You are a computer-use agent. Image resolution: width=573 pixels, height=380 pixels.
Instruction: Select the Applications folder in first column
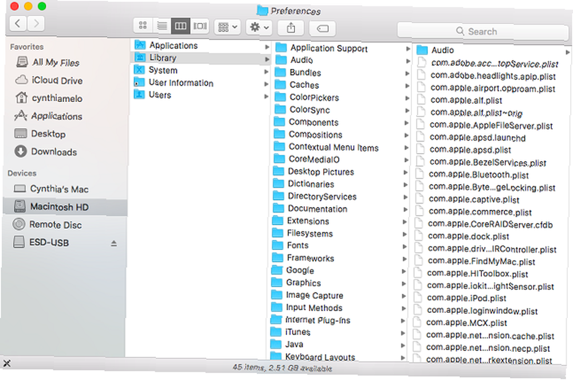pyautogui.click(x=166, y=45)
